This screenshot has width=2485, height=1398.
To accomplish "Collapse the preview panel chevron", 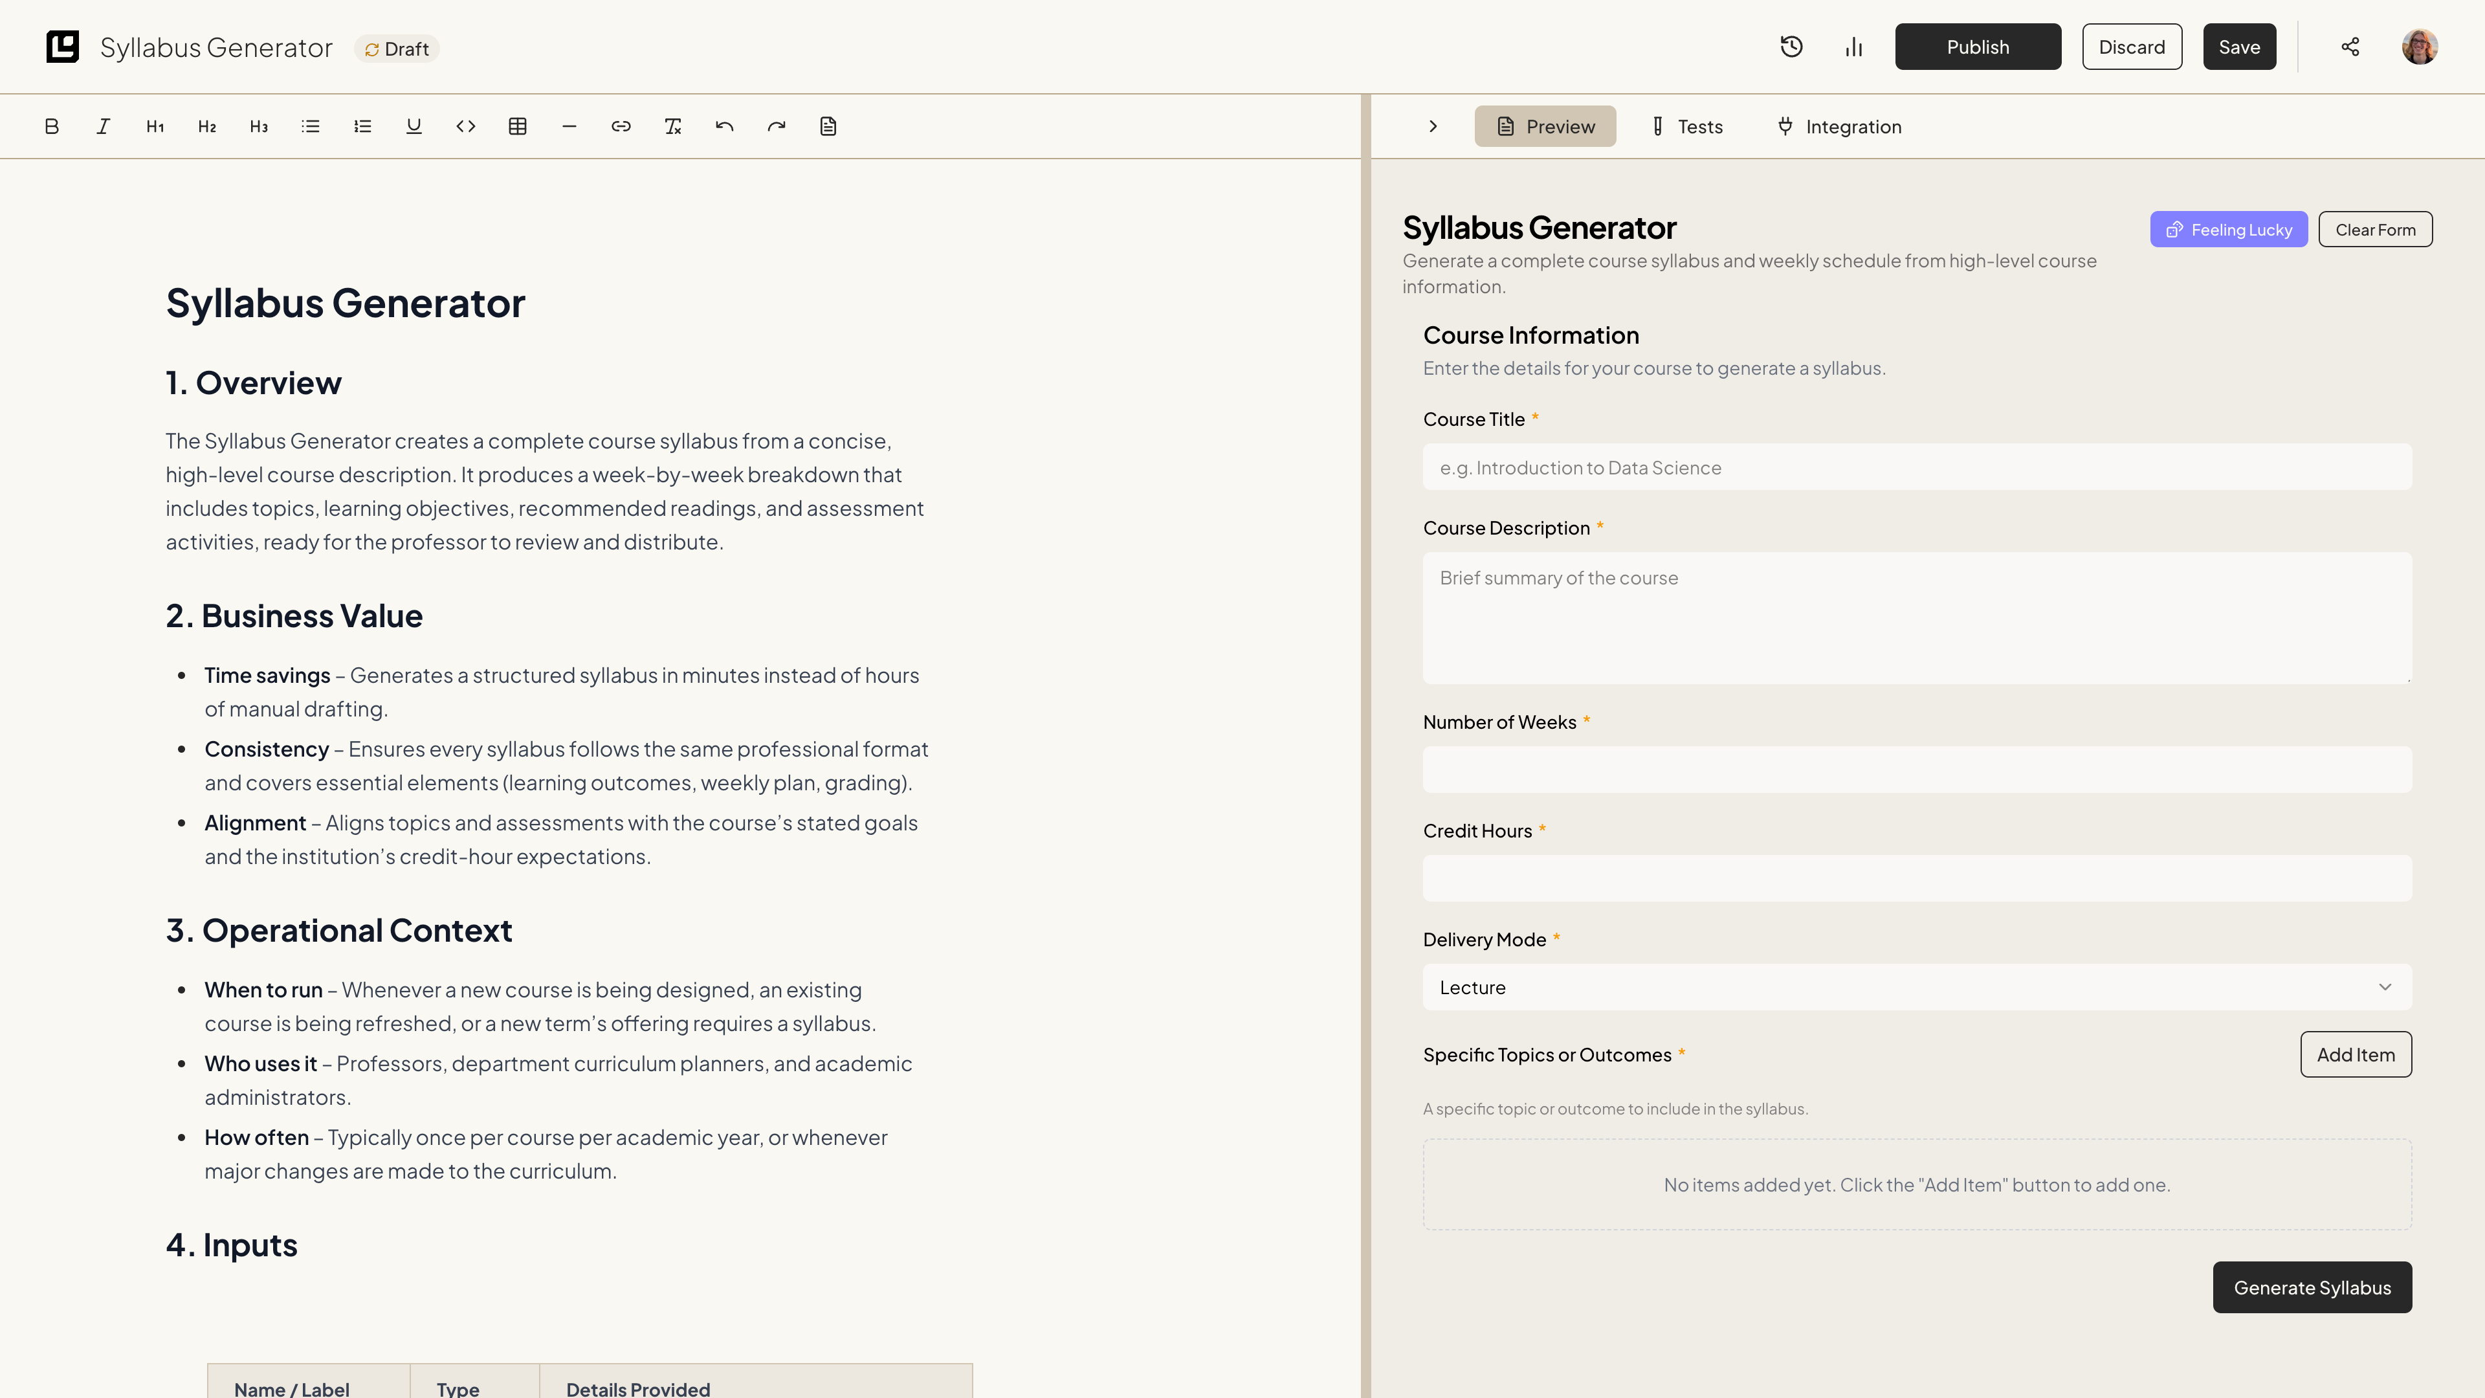I will pos(1433,126).
